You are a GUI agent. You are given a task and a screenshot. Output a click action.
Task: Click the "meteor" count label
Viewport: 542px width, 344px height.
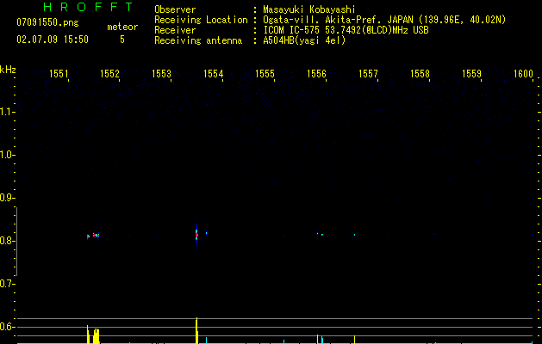click(x=122, y=27)
